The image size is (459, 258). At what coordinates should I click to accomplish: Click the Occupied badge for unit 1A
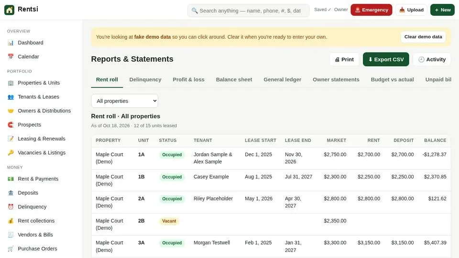click(x=172, y=155)
